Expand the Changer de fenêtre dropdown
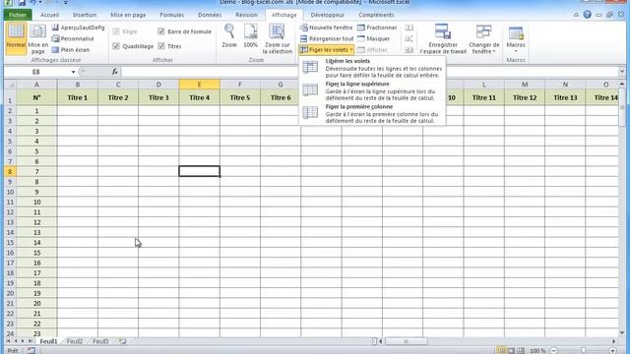This screenshot has height=354, width=630. pyautogui.click(x=483, y=38)
